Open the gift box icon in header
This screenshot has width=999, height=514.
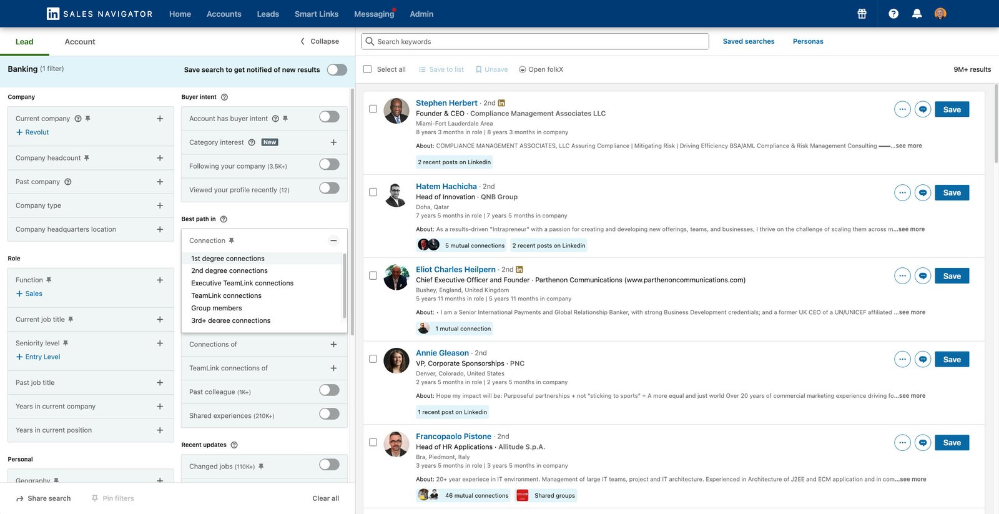[862, 14]
